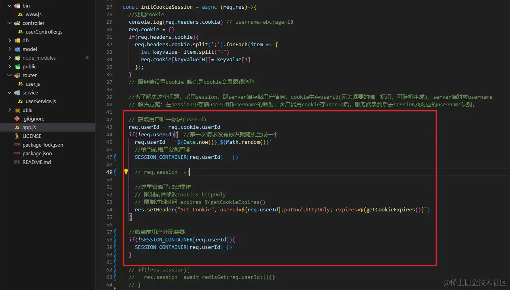Click the npm icon beside package-lock.json

17,145
